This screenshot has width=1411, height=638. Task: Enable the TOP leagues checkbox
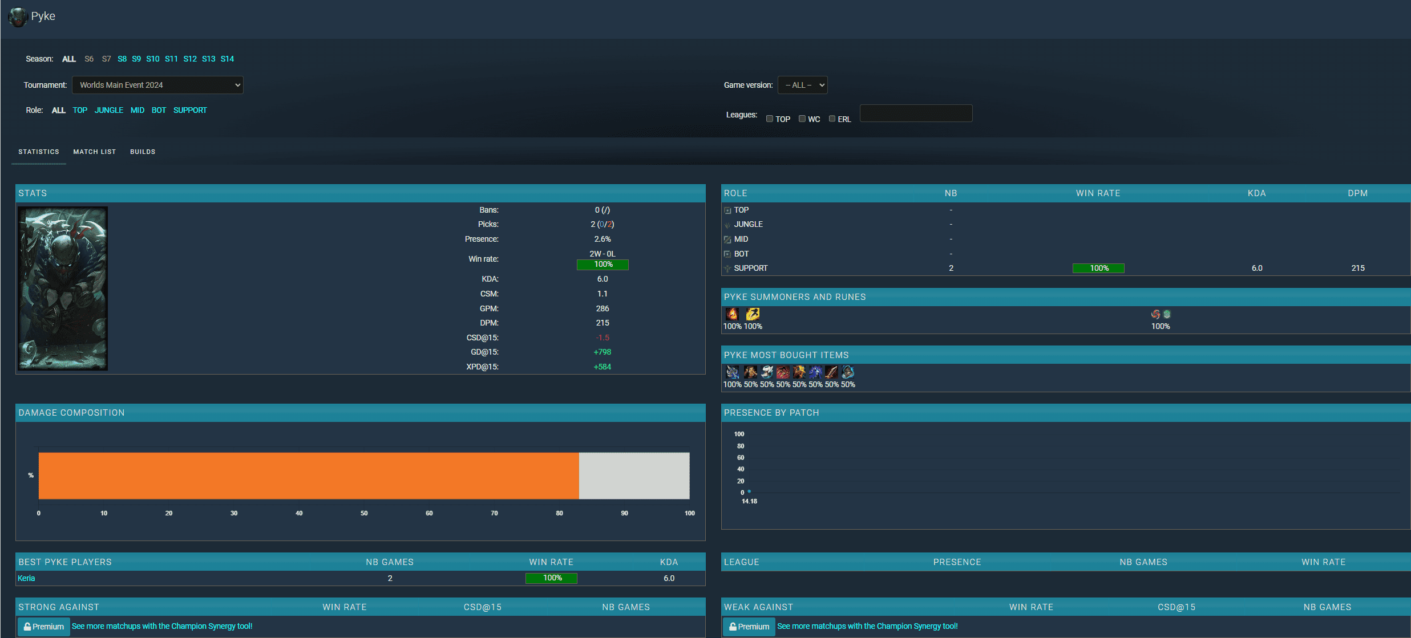coord(770,119)
